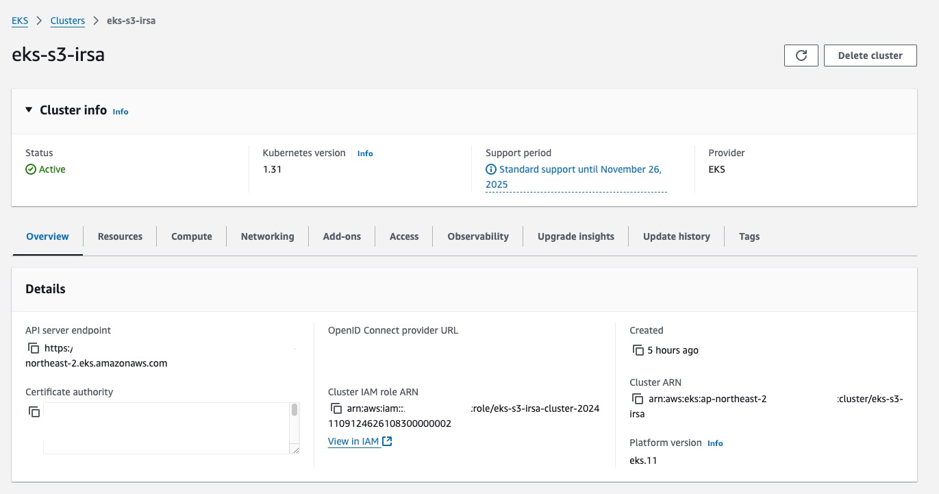Image resolution: width=939 pixels, height=494 pixels.
Task: Open the View in IAM link
Action: tap(353, 441)
